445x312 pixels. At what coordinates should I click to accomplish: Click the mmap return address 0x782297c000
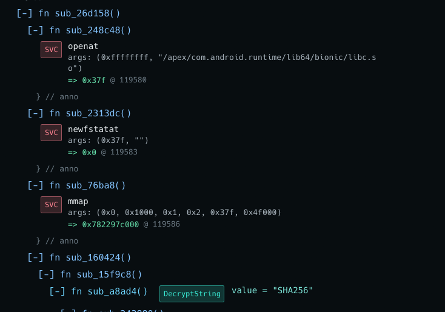tap(112, 224)
